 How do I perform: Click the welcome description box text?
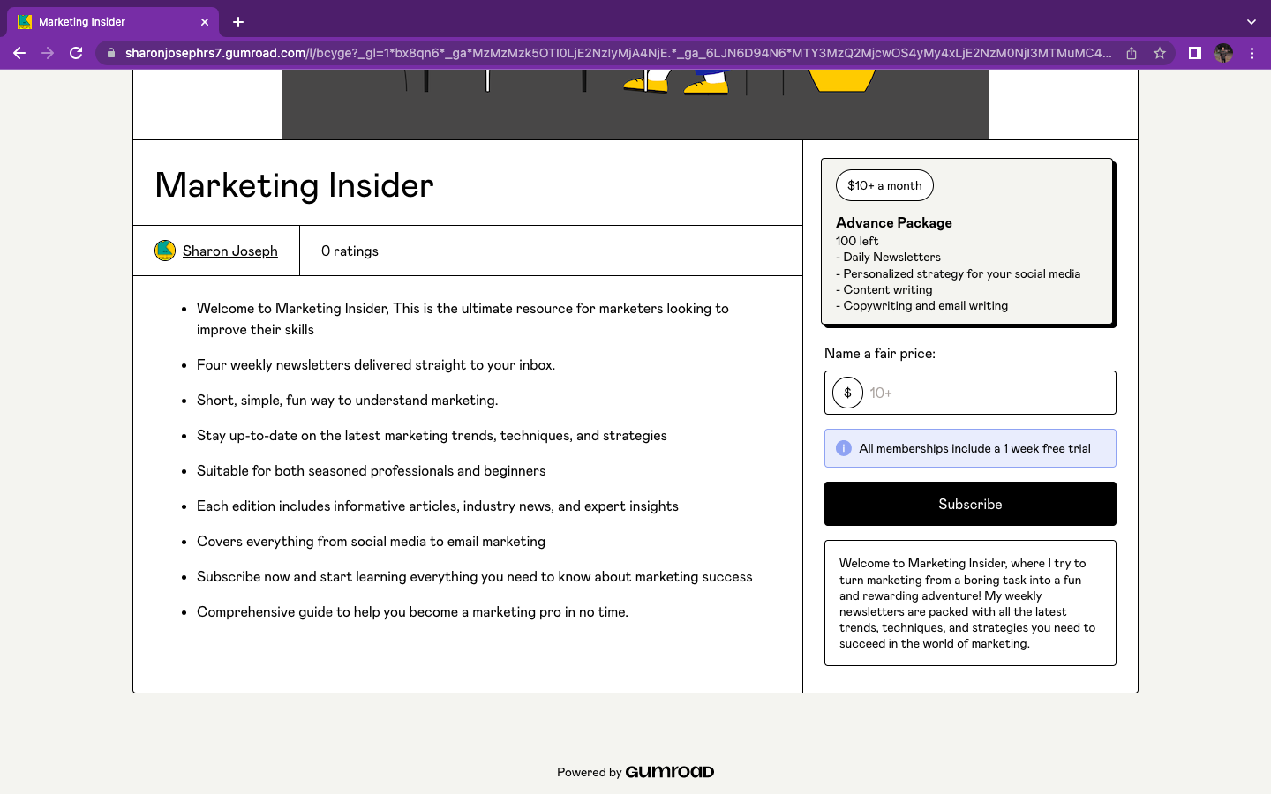970,603
